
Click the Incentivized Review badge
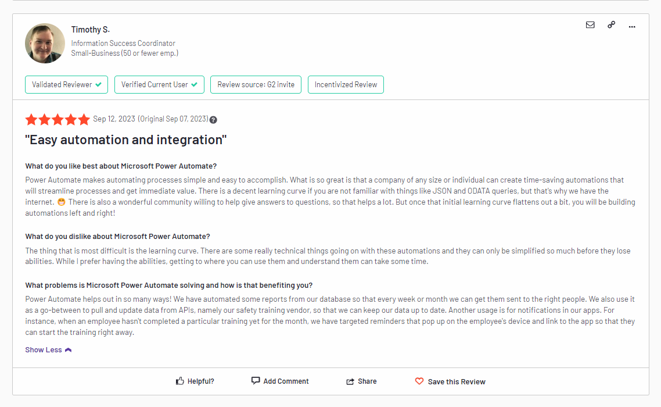pos(346,84)
